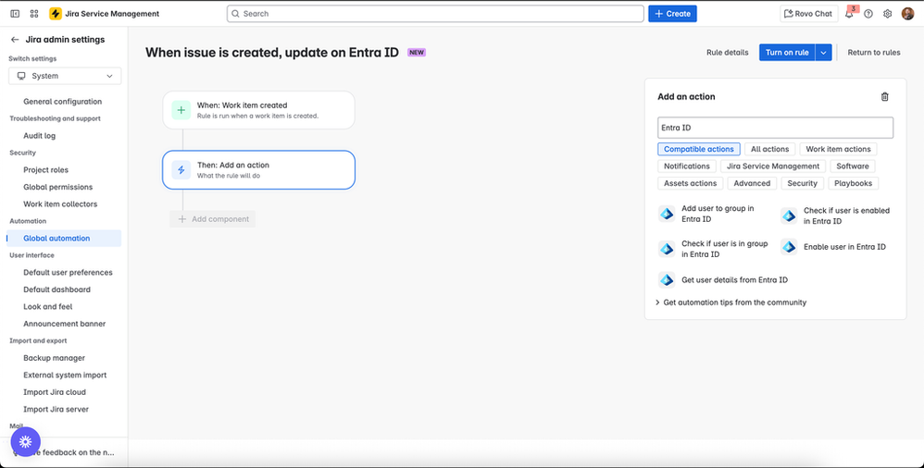Image resolution: width=924 pixels, height=468 pixels.
Task: Click Entra ID icon for Check if user is enabled
Action: pyautogui.click(x=789, y=216)
